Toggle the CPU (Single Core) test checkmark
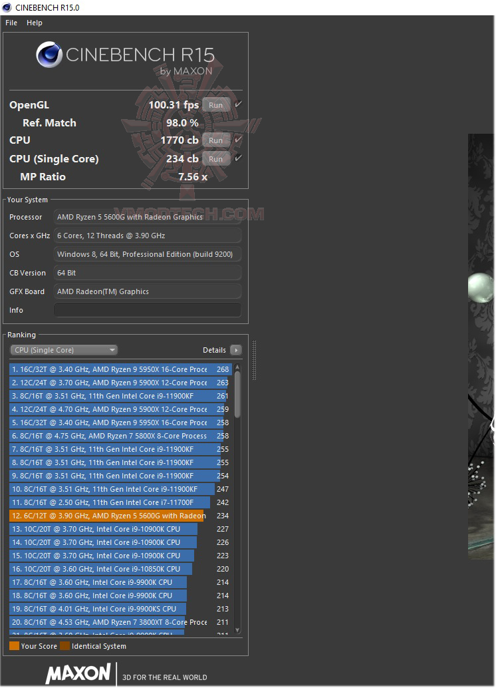The width and height of the screenshot is (496, 688). [238, 158]
